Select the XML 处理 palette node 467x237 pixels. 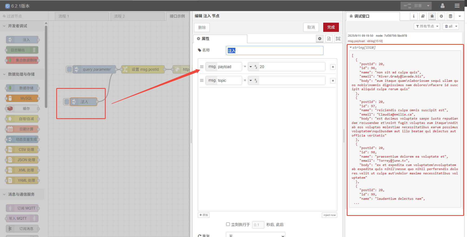pos(22,170)
